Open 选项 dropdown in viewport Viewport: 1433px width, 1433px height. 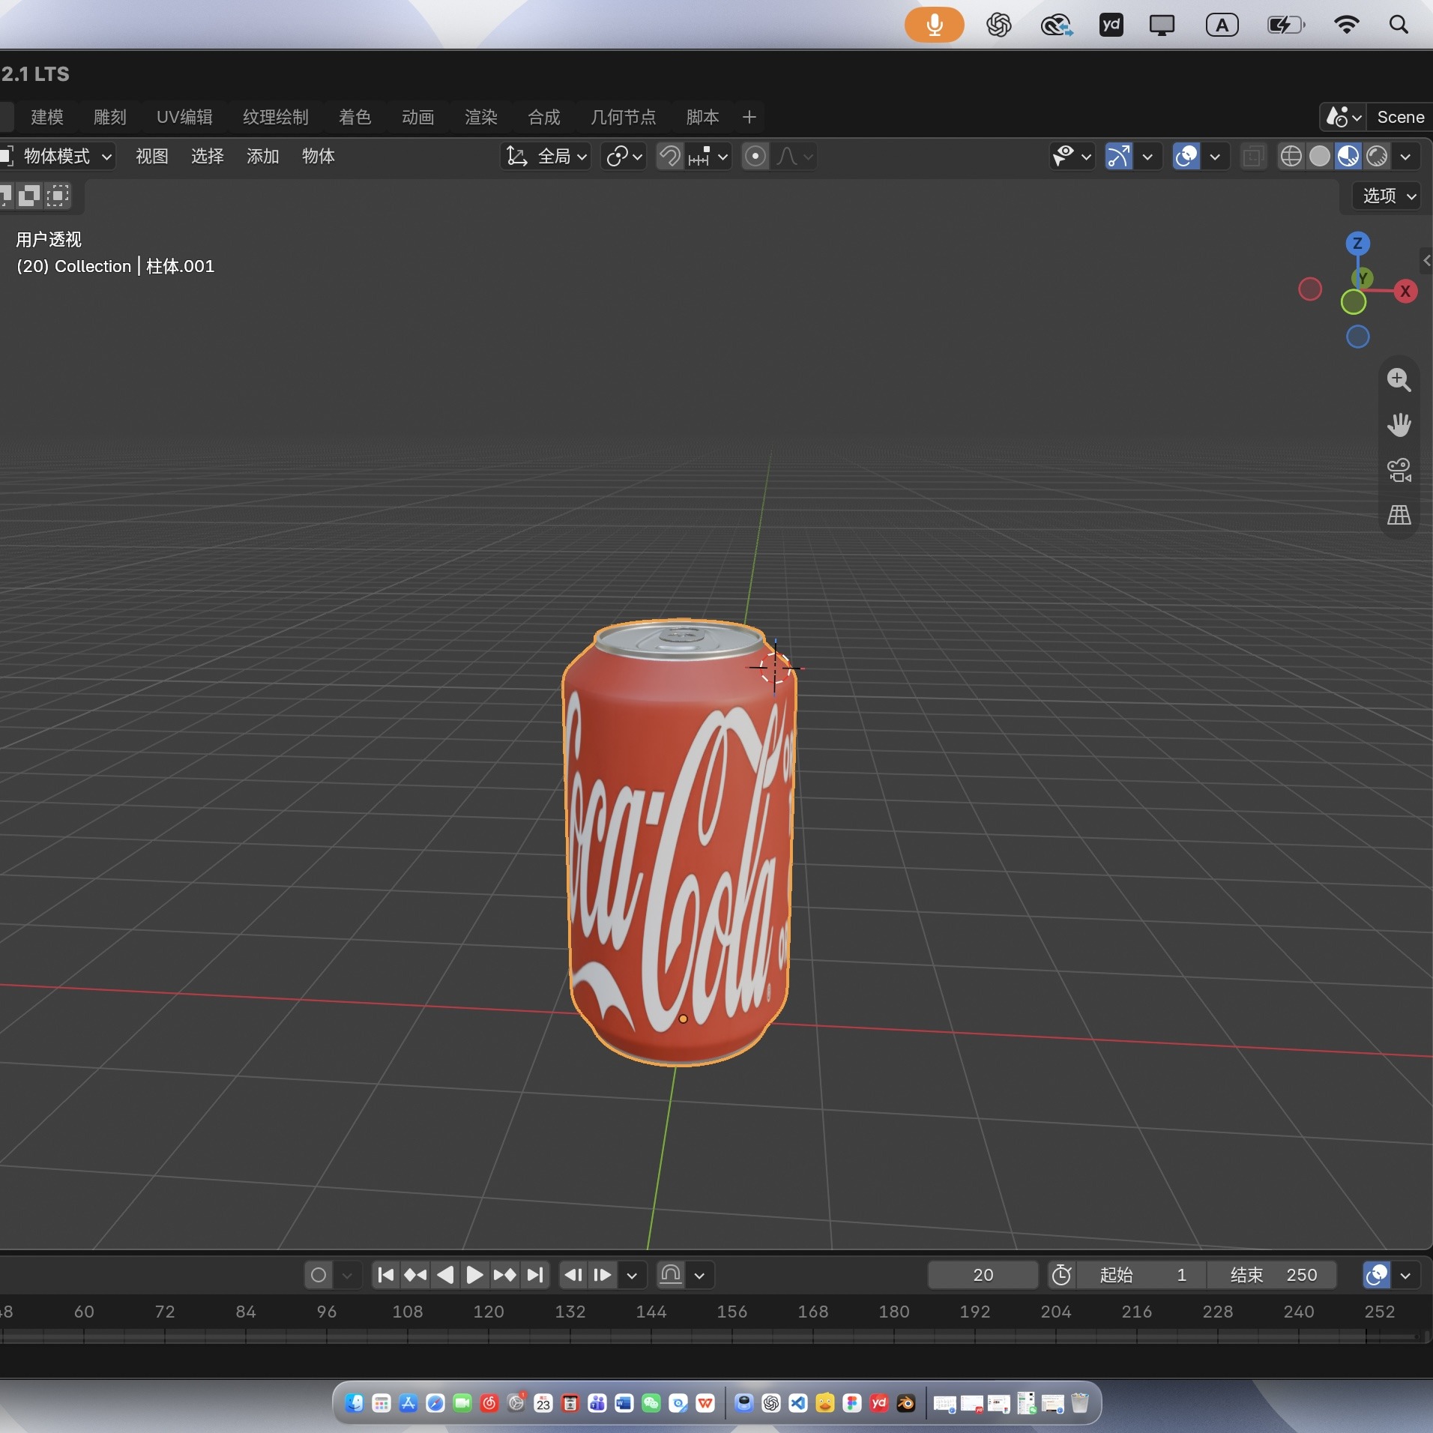(1387, 196)
